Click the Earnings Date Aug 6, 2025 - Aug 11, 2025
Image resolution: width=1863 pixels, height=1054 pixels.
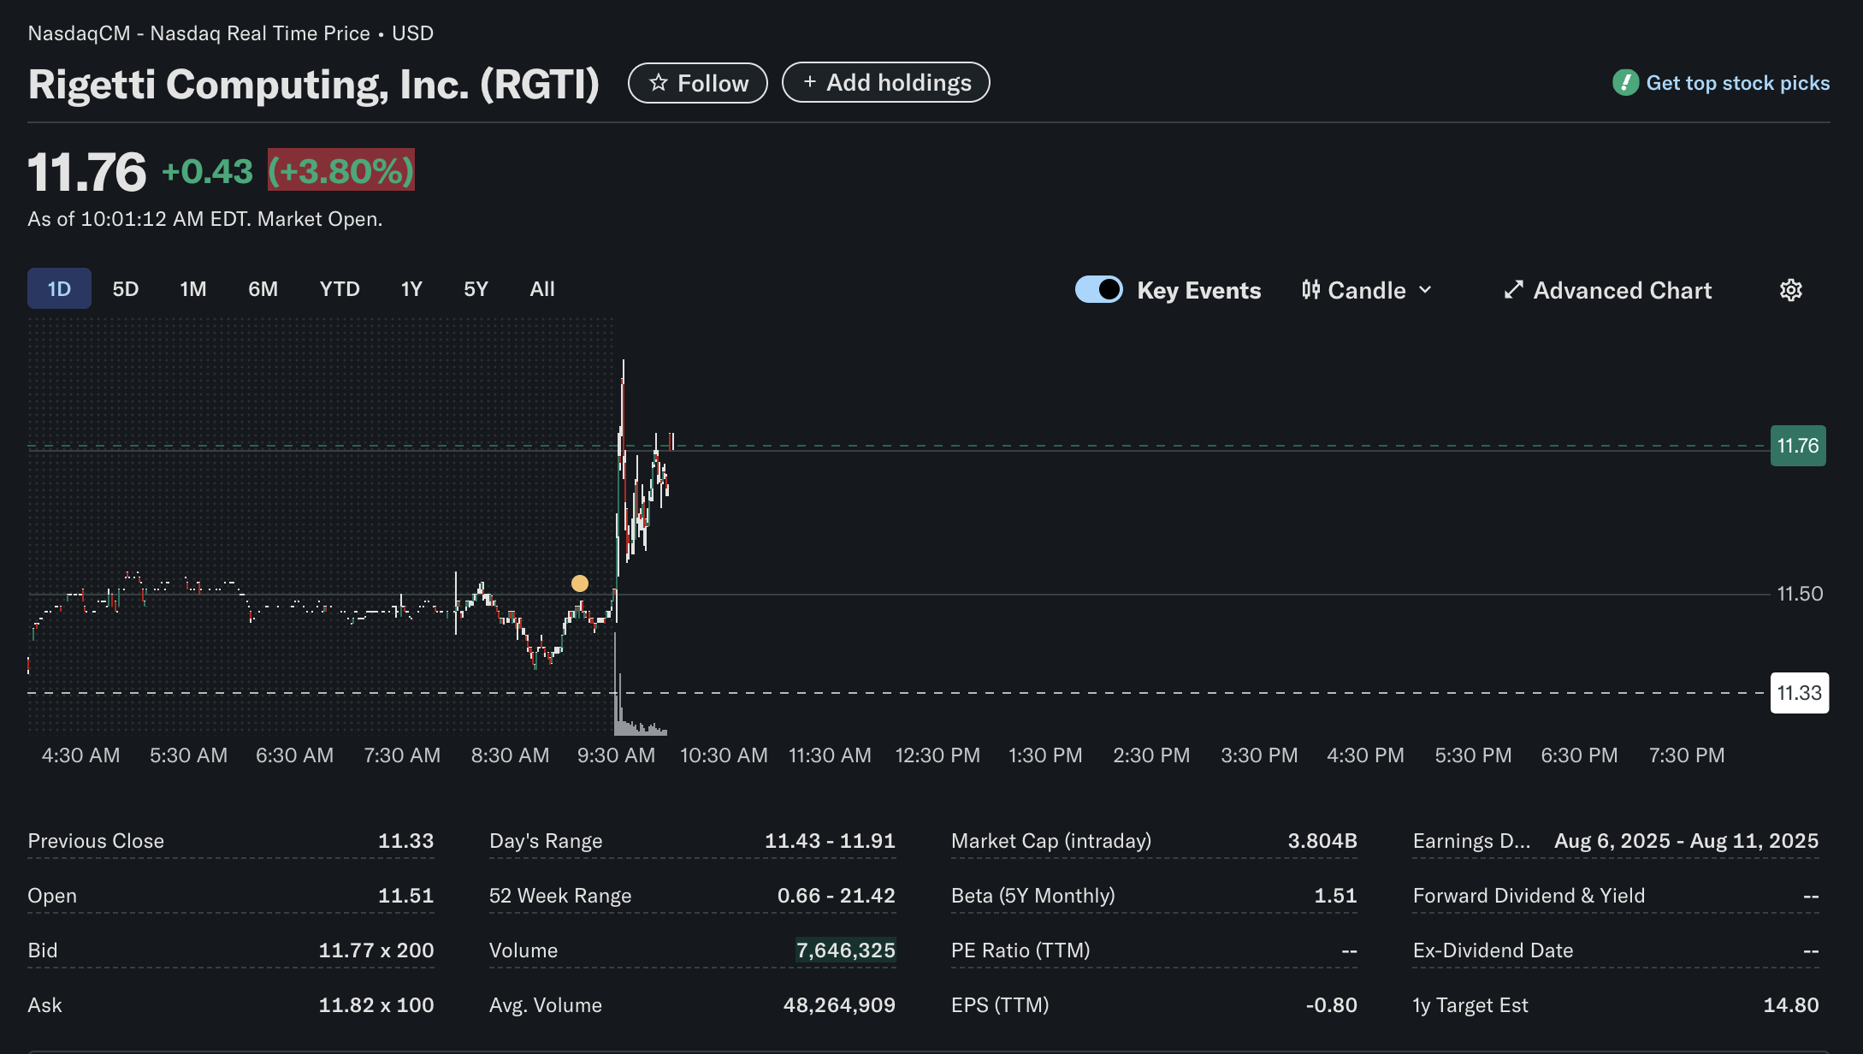[1687, 841]
